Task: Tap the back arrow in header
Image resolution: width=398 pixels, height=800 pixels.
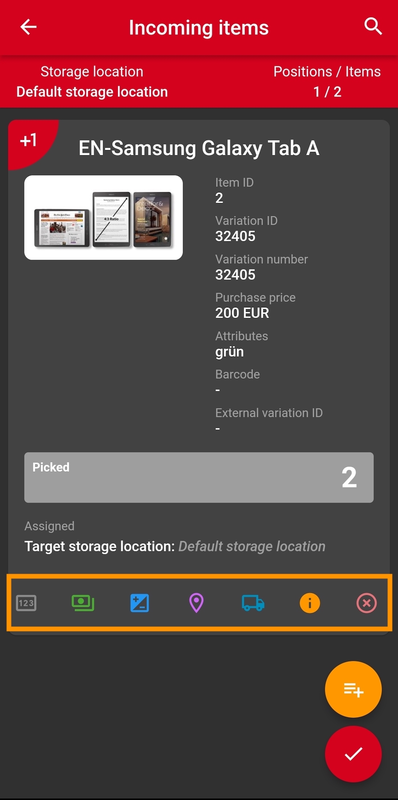Action: [28, 27]
